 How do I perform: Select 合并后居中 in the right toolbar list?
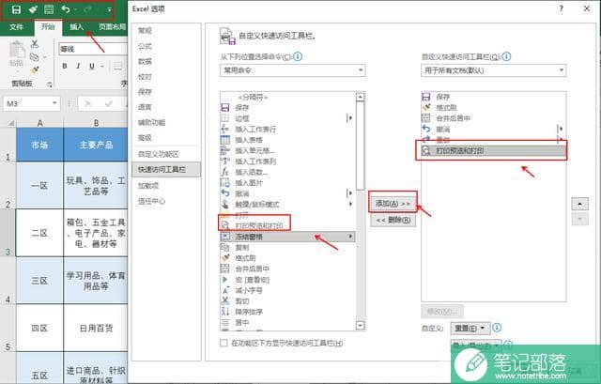tap(493, 118)
